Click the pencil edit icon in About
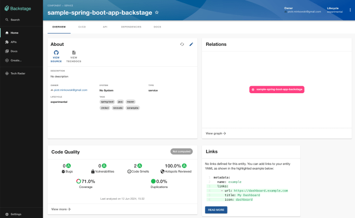355x218 pixels. click(191, 44)
